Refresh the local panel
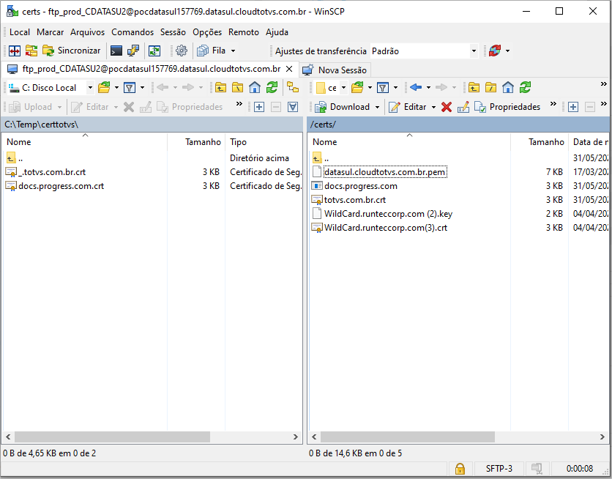The width and height of the screenshot is (612, 479). 272,88
